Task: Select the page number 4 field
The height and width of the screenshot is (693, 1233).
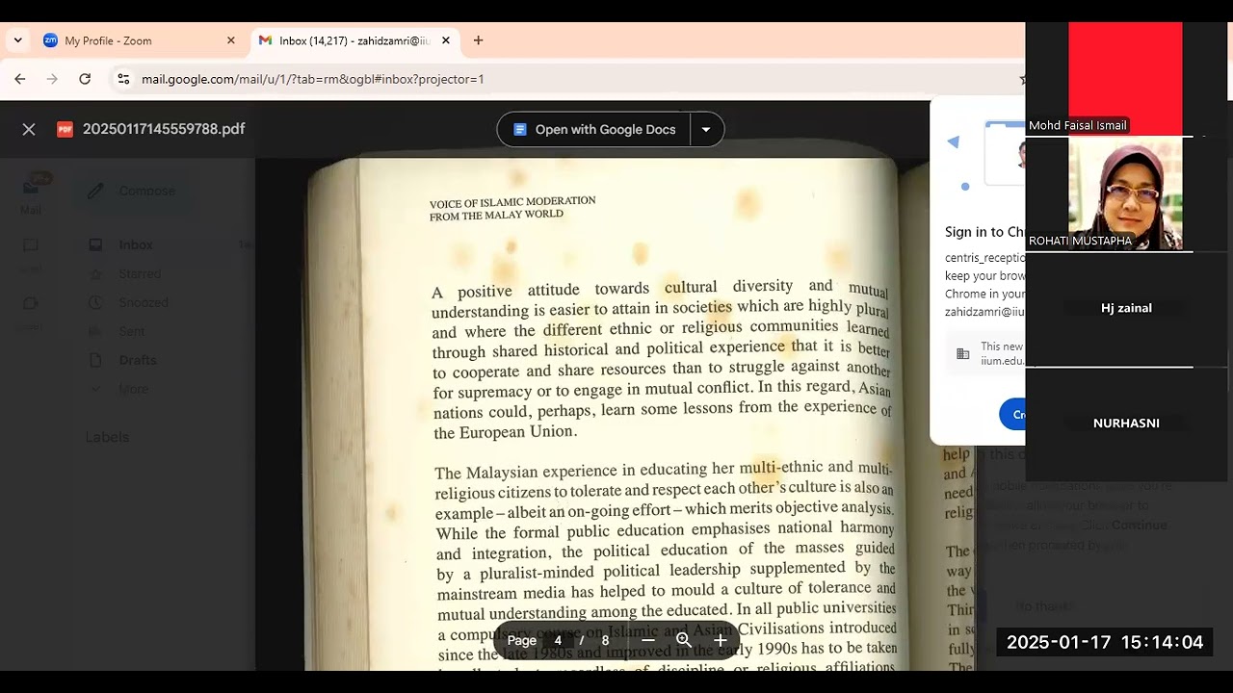Action: pos(558,640)
